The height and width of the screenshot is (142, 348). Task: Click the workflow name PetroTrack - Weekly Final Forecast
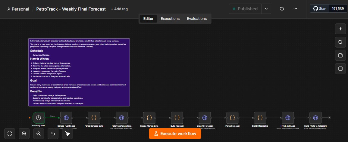click(x=71, y=9)
